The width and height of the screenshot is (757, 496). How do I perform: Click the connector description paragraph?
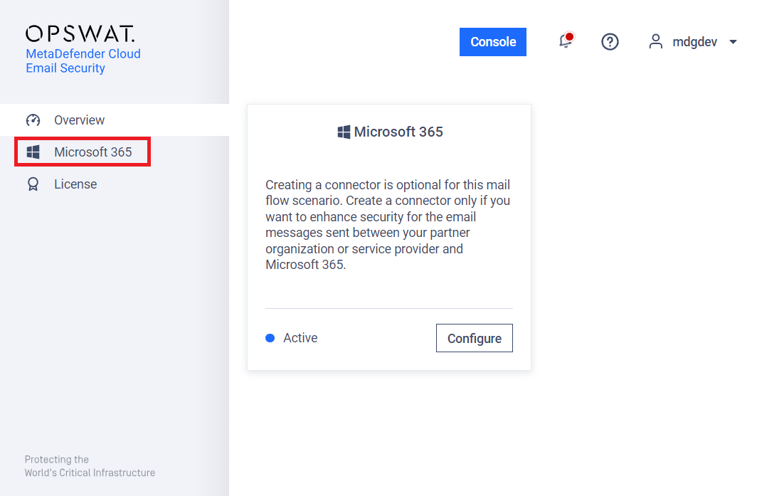point(388,225)
